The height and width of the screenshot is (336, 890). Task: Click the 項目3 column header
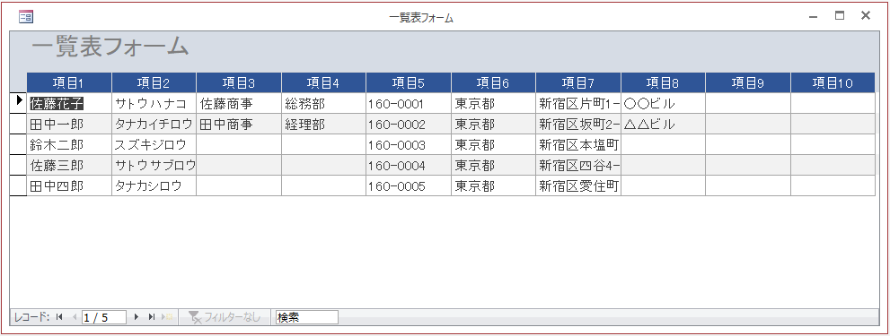click(x=238, y=82)
